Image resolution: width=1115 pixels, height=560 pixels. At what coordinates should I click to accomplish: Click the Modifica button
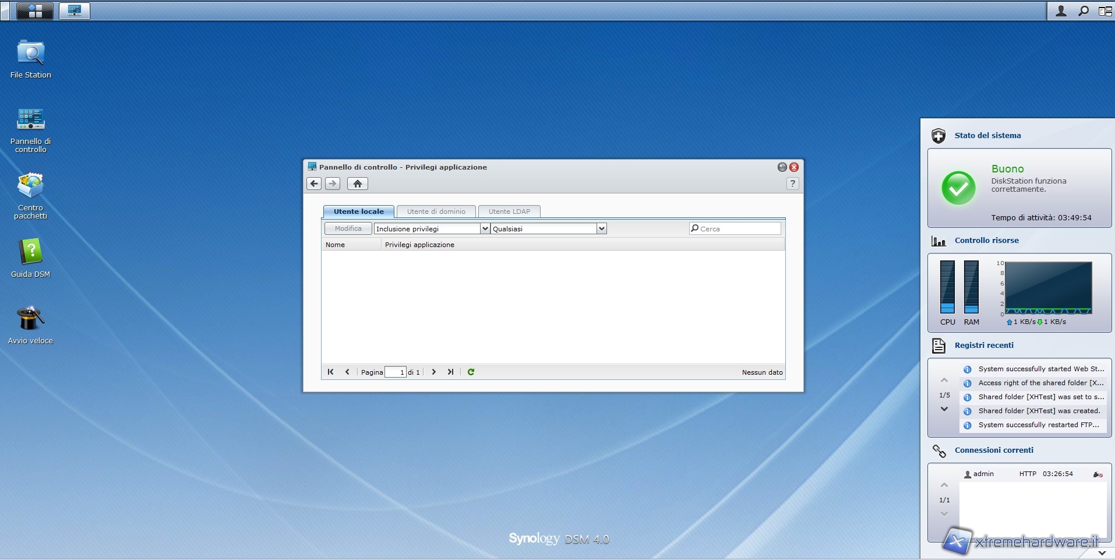pos(348,228)
